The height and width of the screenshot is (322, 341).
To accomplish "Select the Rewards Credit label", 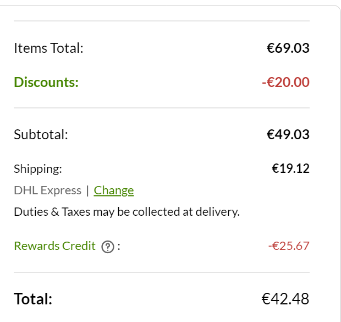I will (54, 246).
